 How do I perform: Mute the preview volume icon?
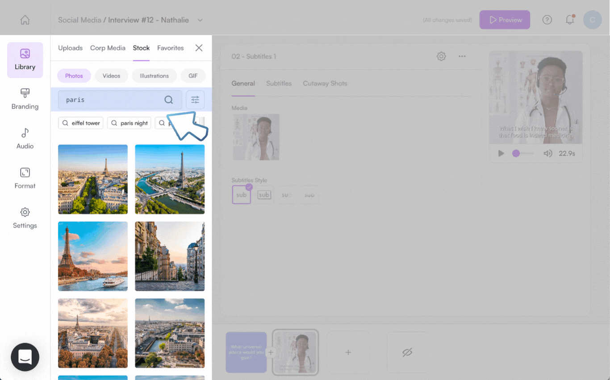tap(548, 153)
